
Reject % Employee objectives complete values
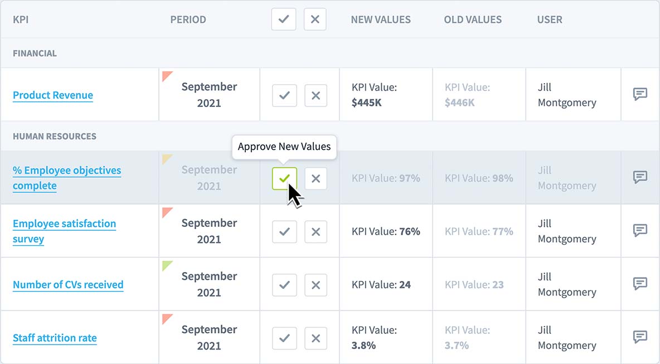click(x=316, y=178)
